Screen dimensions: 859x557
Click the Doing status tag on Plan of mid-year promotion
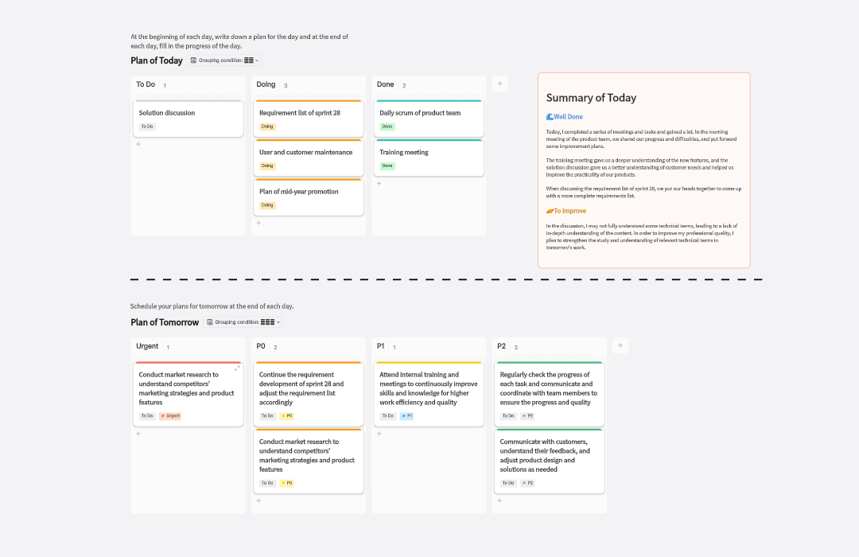pos(267,205)
